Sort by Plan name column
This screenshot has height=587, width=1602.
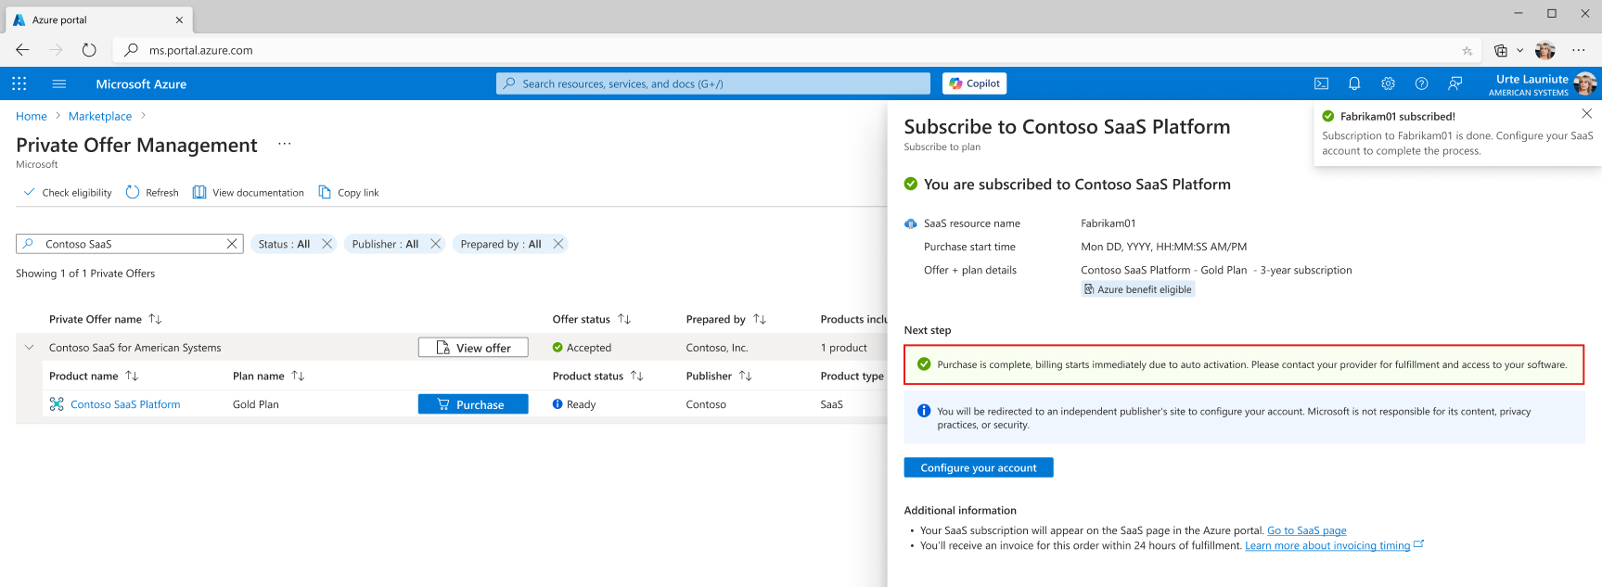(268, 376)
